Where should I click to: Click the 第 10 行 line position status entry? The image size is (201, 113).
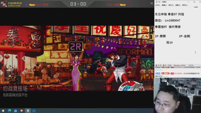tap(161, 65)
